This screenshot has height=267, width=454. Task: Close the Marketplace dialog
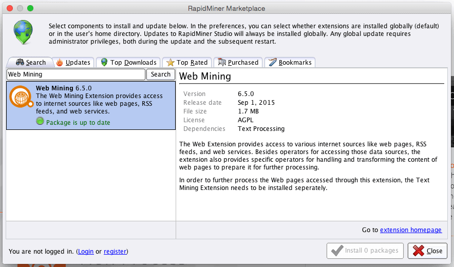(x=428, y=251)
